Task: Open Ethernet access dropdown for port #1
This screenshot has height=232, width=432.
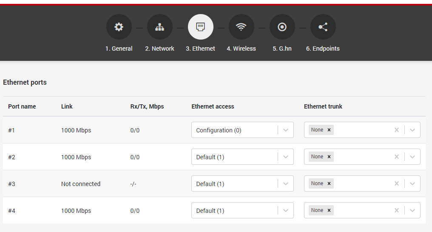Action: click(242, 130)
